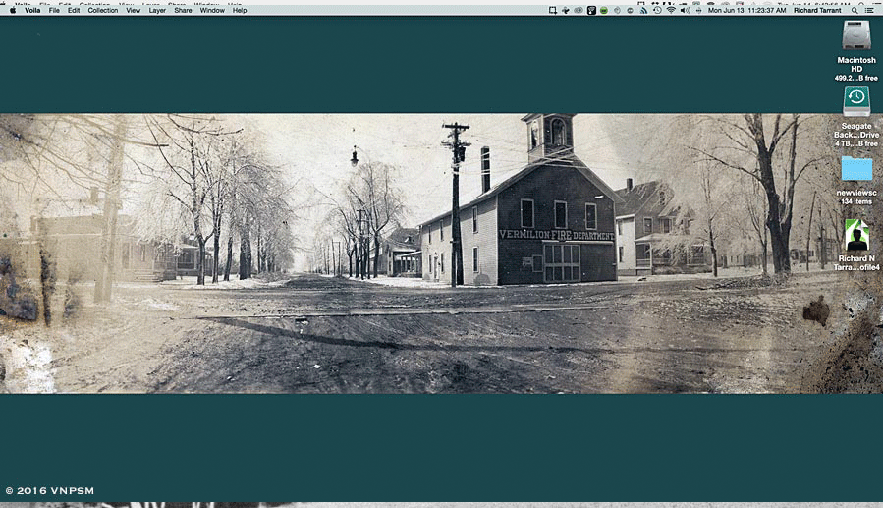Click the date and time in menu bar

pos(746,10)
